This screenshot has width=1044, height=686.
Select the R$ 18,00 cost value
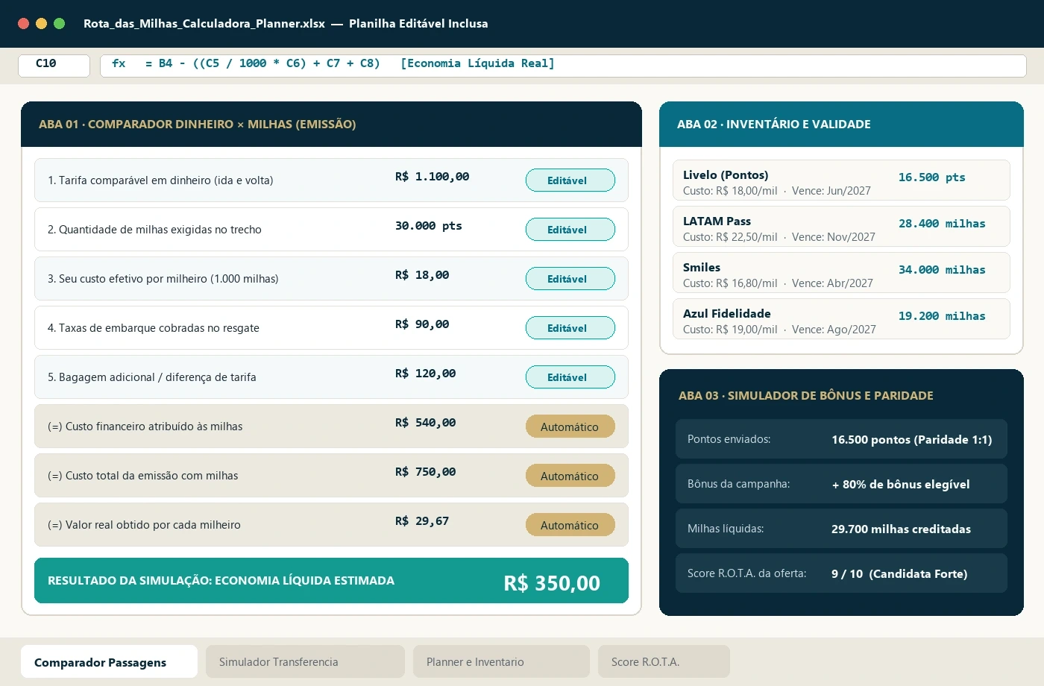click(x=422, y=275)
